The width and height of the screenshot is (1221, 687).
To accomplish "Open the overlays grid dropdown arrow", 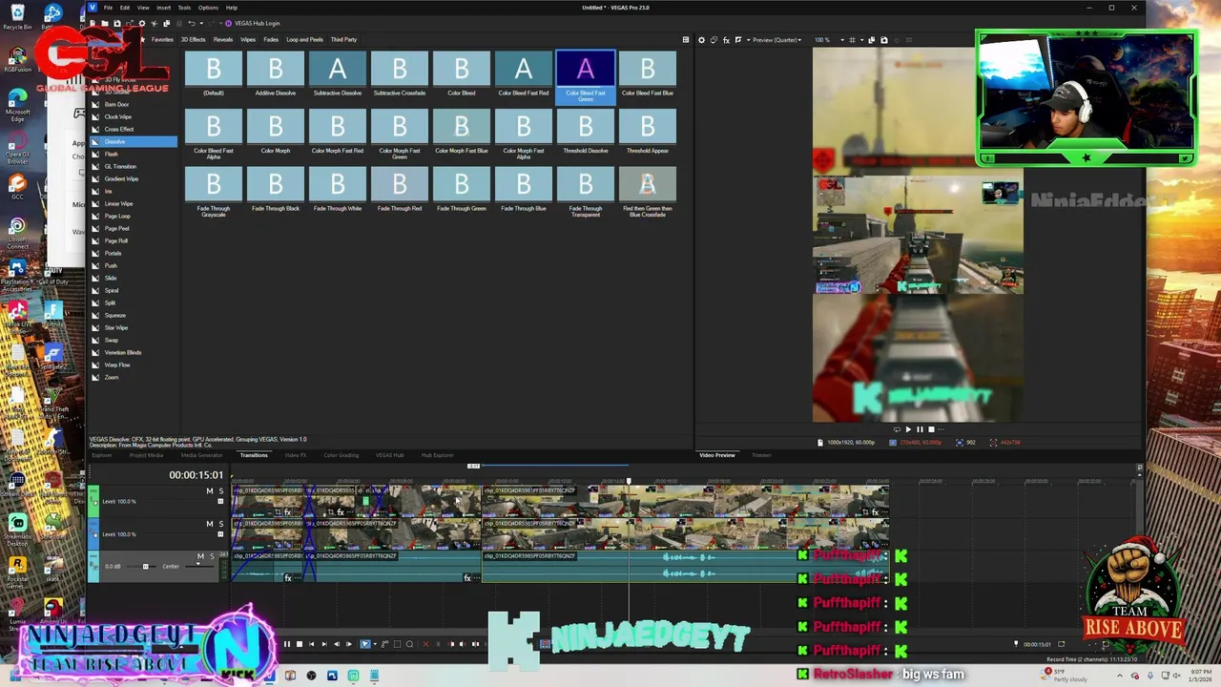I will point(862,40).
